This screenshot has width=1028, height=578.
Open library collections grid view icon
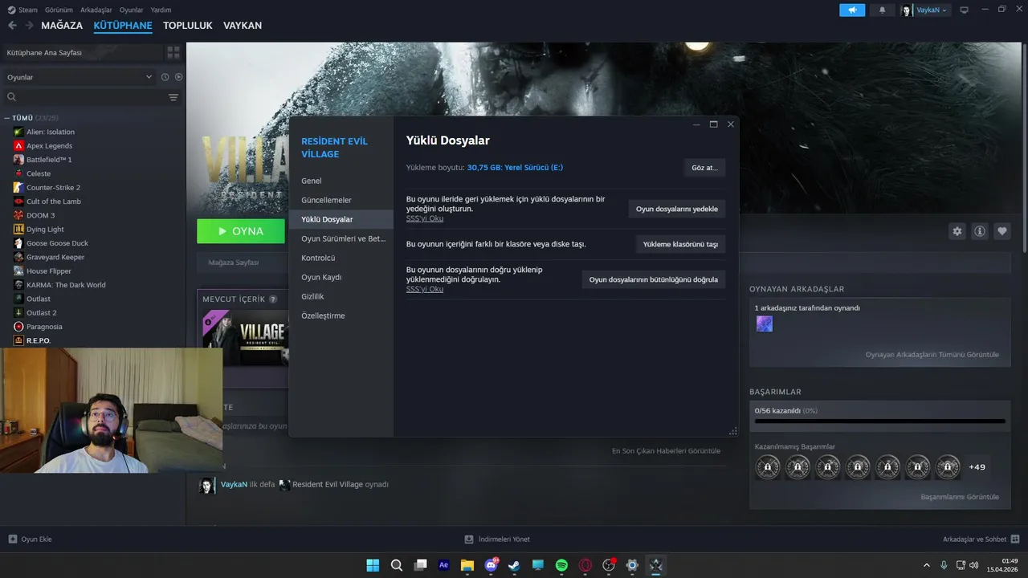173,52
